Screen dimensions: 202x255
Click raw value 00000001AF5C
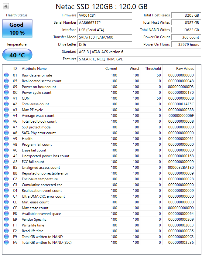[x=181, y=104]
